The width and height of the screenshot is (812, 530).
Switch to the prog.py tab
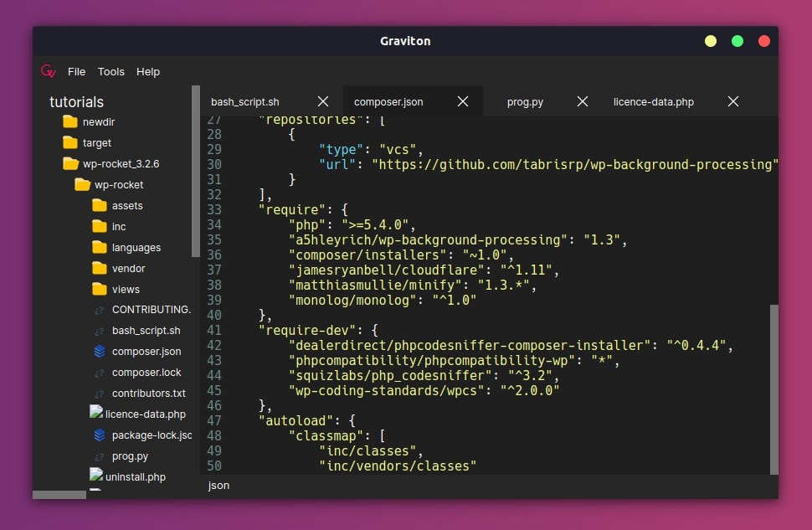(x=525, y=101)
